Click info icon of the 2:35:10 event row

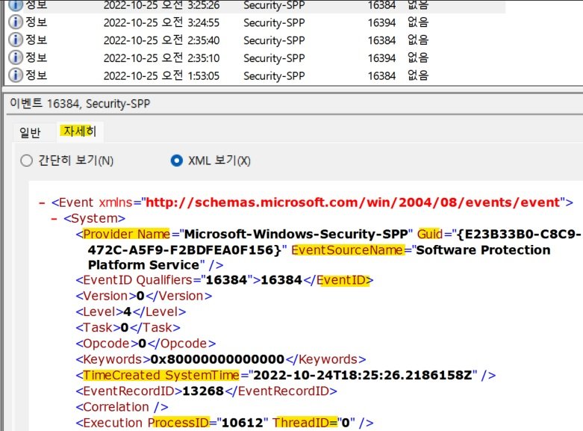pyautogui.click(x=15, y=58)
